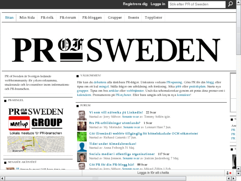Screen dimensions: 241x181
Task: Click the grupper link in welcome text
Action: click(x=83, y=91)
